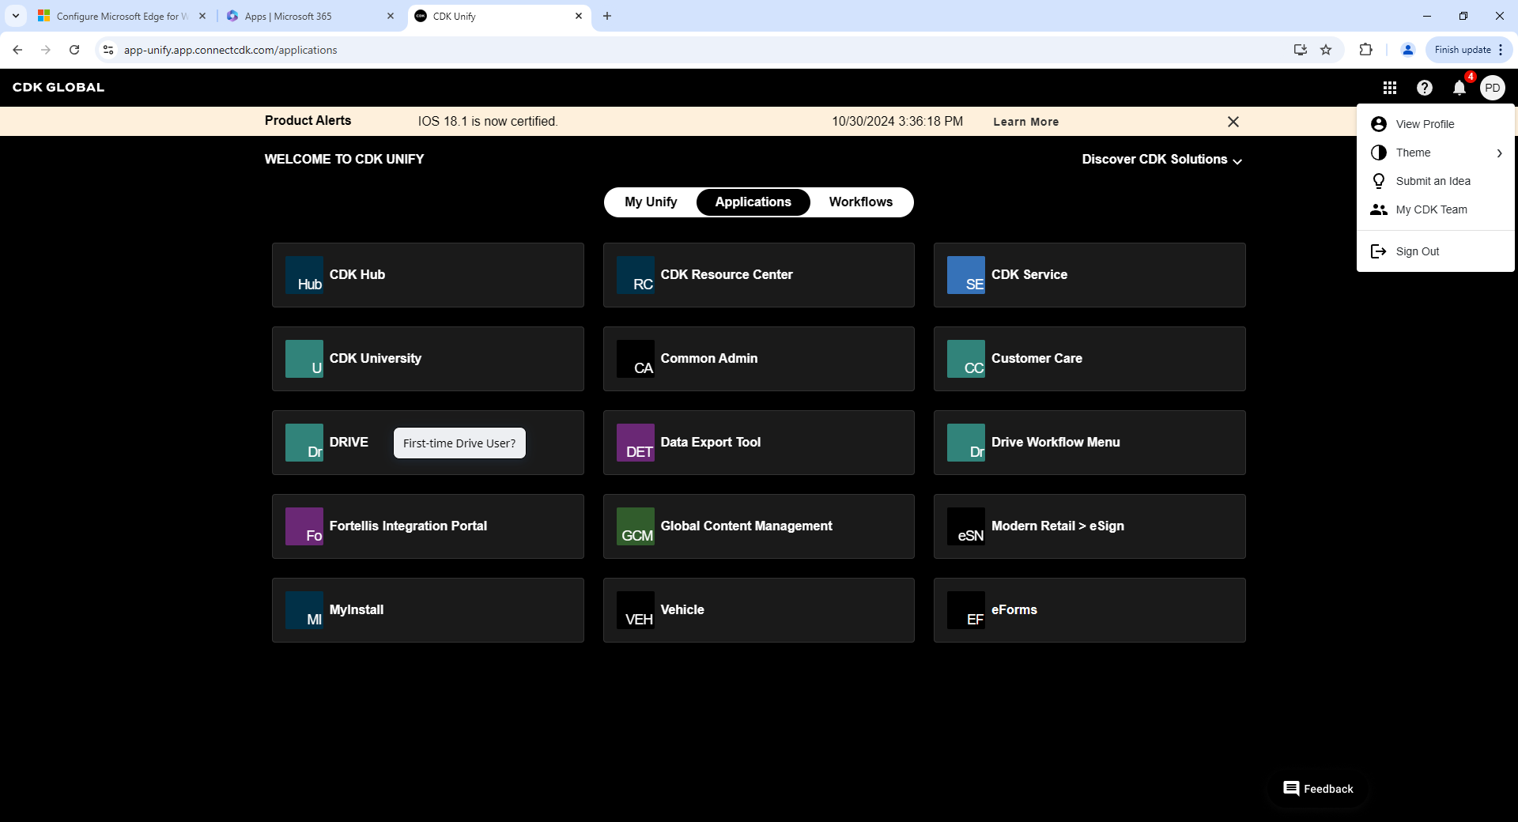Image resolution: width=1518 pixels, height=822 pixels.
Task: Click the U CDK University icon
Action: coord(304,359)
